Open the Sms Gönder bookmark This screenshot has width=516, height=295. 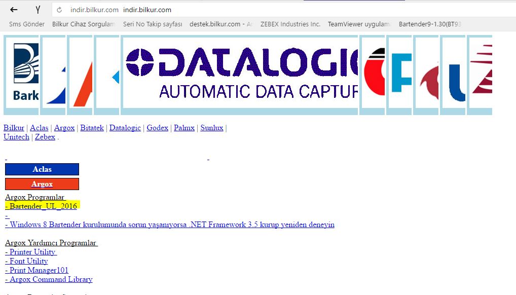click(27, 24)
